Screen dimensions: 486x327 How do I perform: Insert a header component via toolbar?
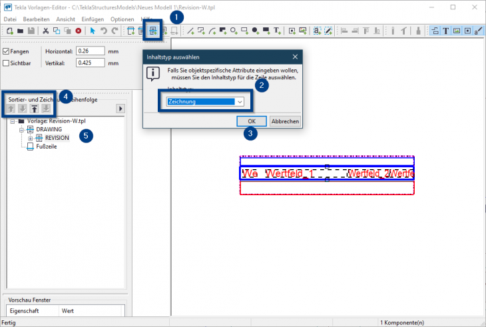130,31
